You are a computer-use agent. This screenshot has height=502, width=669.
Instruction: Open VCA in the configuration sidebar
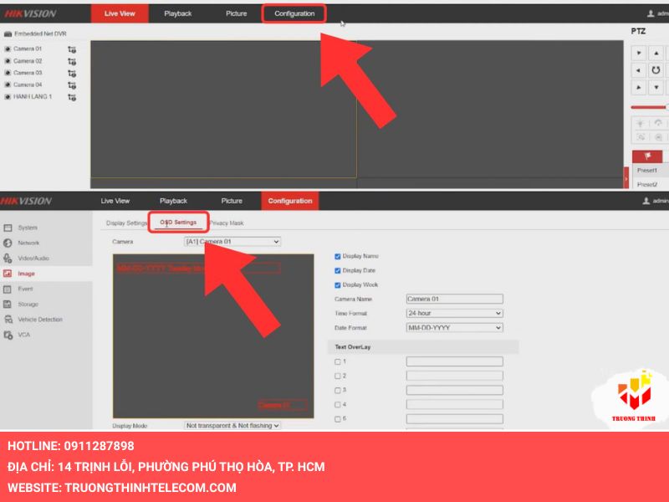tap(24, 336)
